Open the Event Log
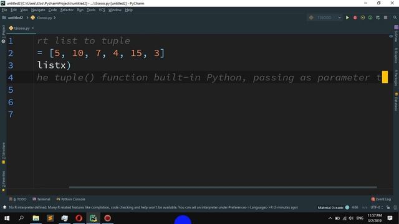This screenshot has width=399, height=224. pyautogui.click(x=381, y=199)
